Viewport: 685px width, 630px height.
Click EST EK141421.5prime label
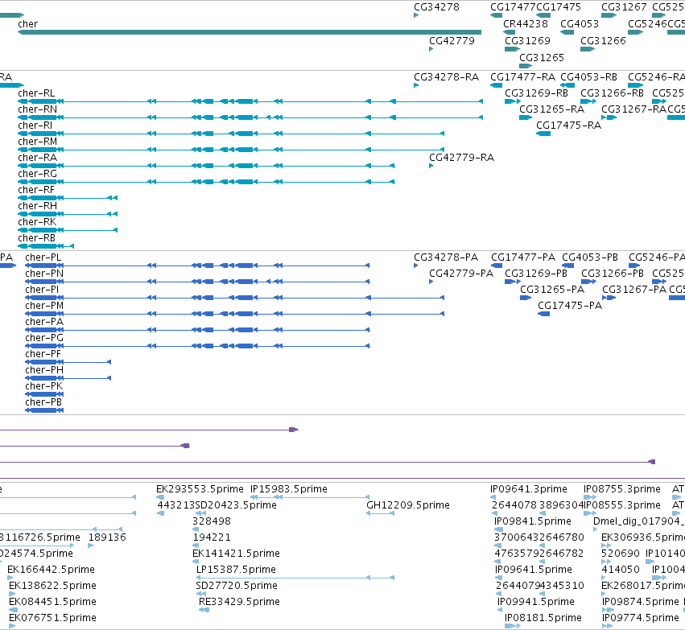(236, 554)
